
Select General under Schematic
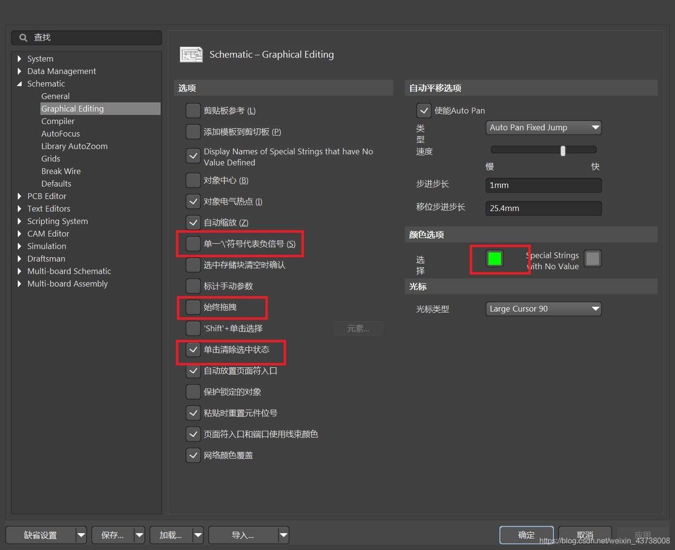tap(55, 96)
